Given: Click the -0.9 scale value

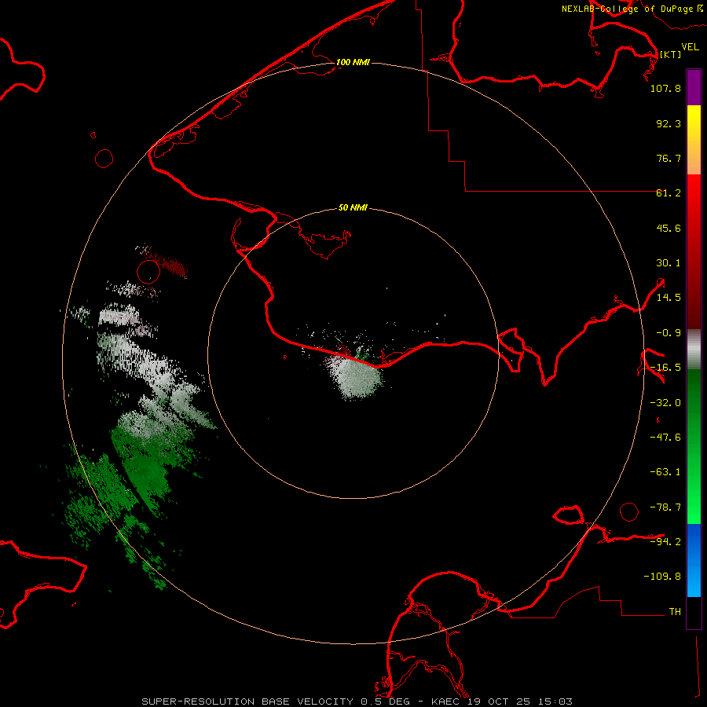Looking at the screenshot, I should (x=669, y=333).
